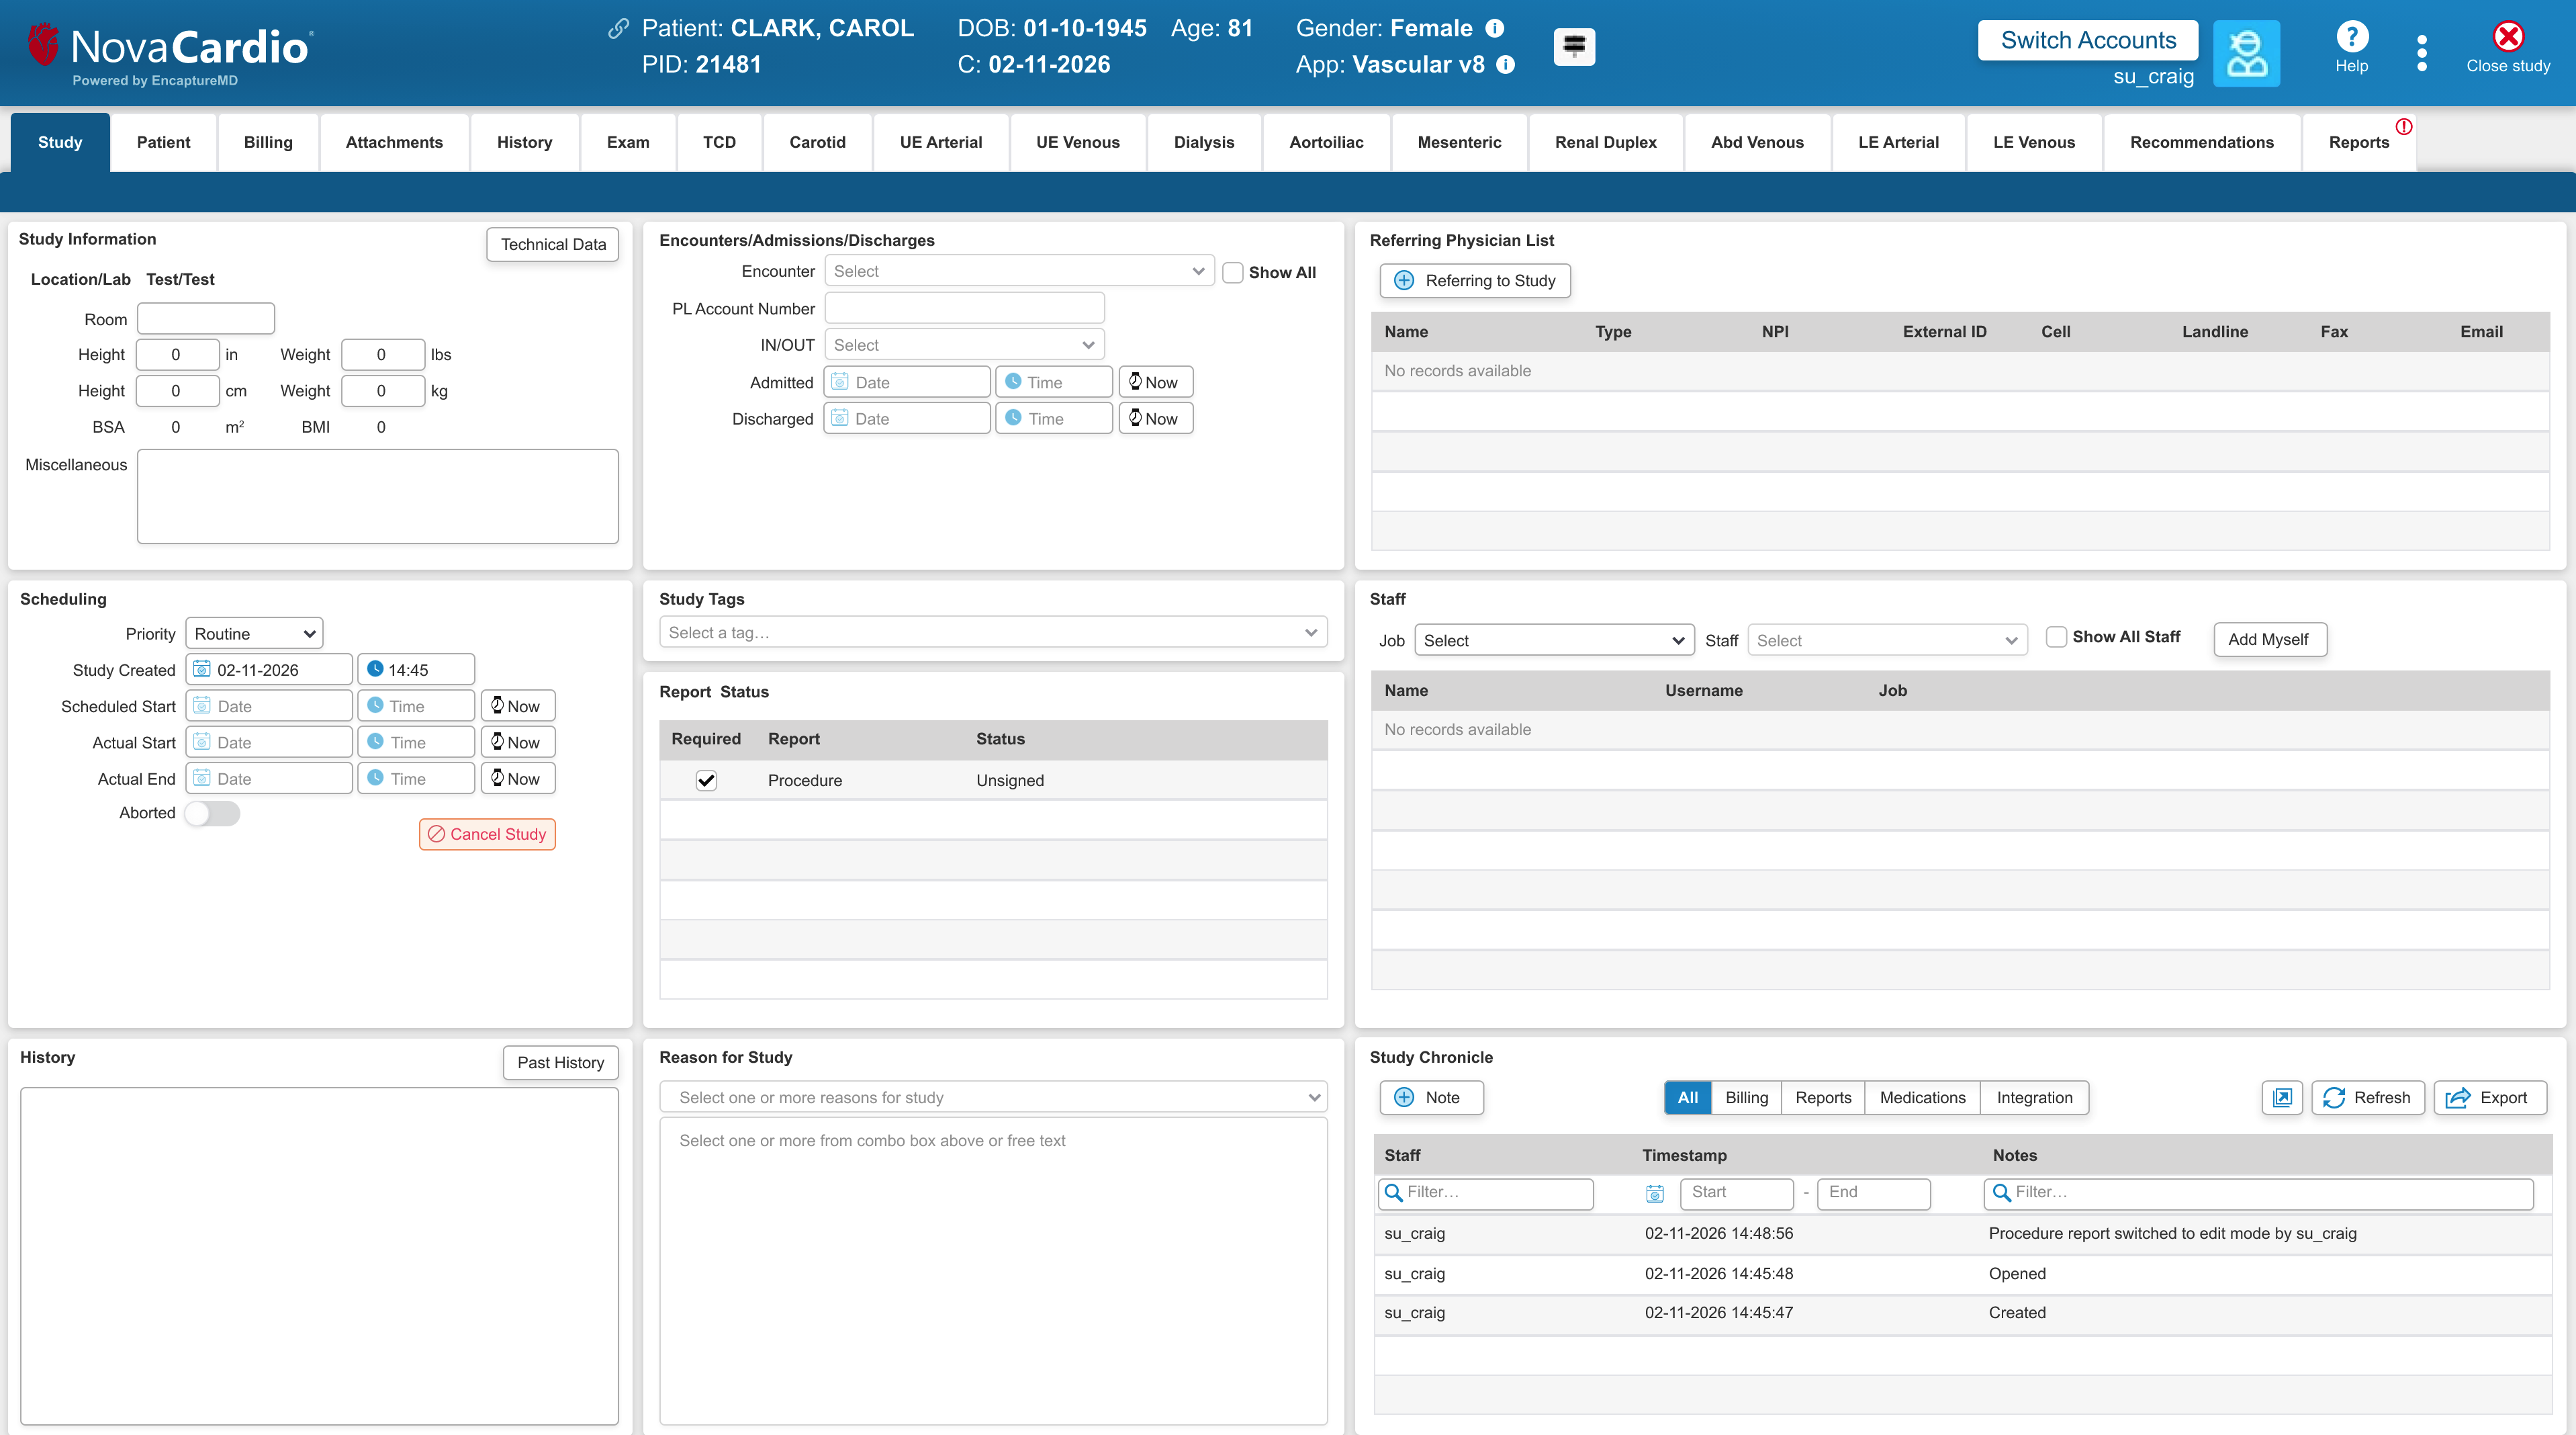2576x1435 pixels.
Task: Click the Technical Data button
Action: tap(552, 244)
